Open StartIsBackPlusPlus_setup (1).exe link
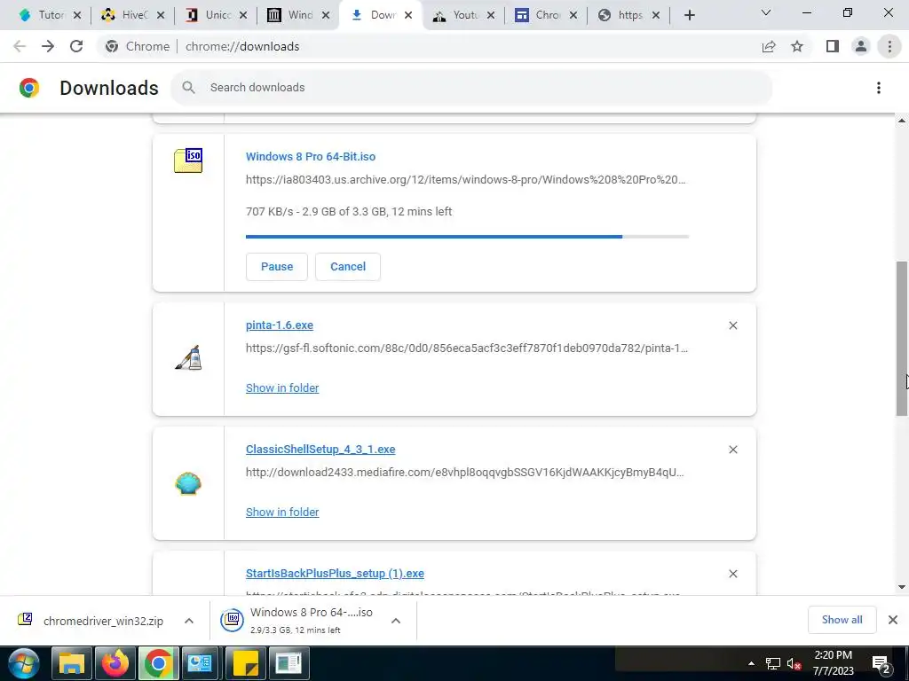 coord(335,574)
